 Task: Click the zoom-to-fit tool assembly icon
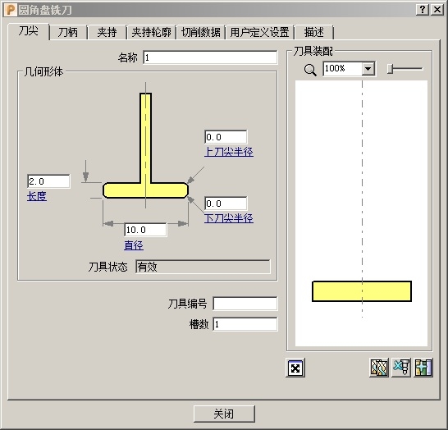(295, 368)
